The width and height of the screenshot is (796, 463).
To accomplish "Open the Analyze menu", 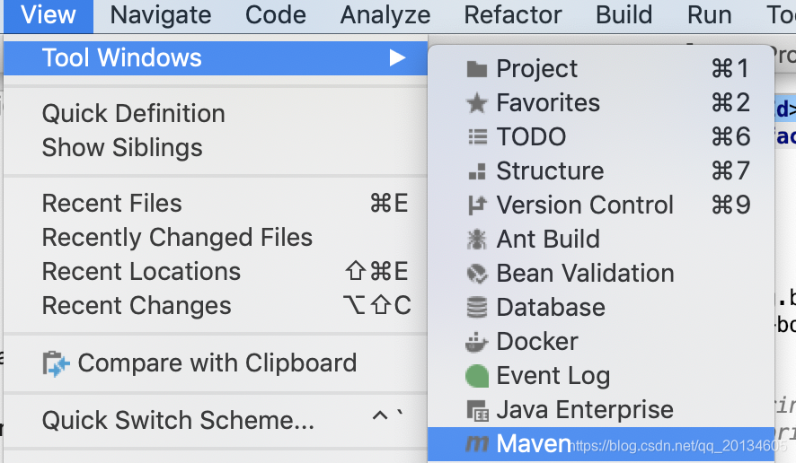I will (x=385, y=15).
